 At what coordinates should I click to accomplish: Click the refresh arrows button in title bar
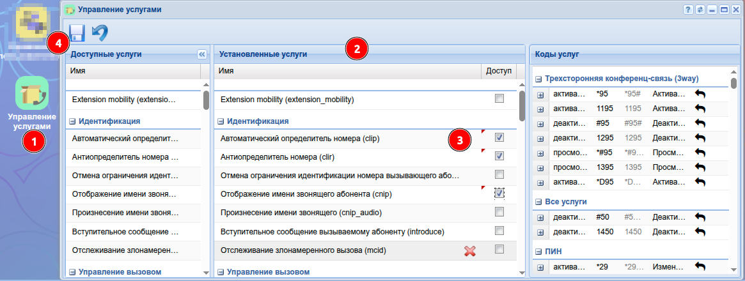[x=700, y=10]
